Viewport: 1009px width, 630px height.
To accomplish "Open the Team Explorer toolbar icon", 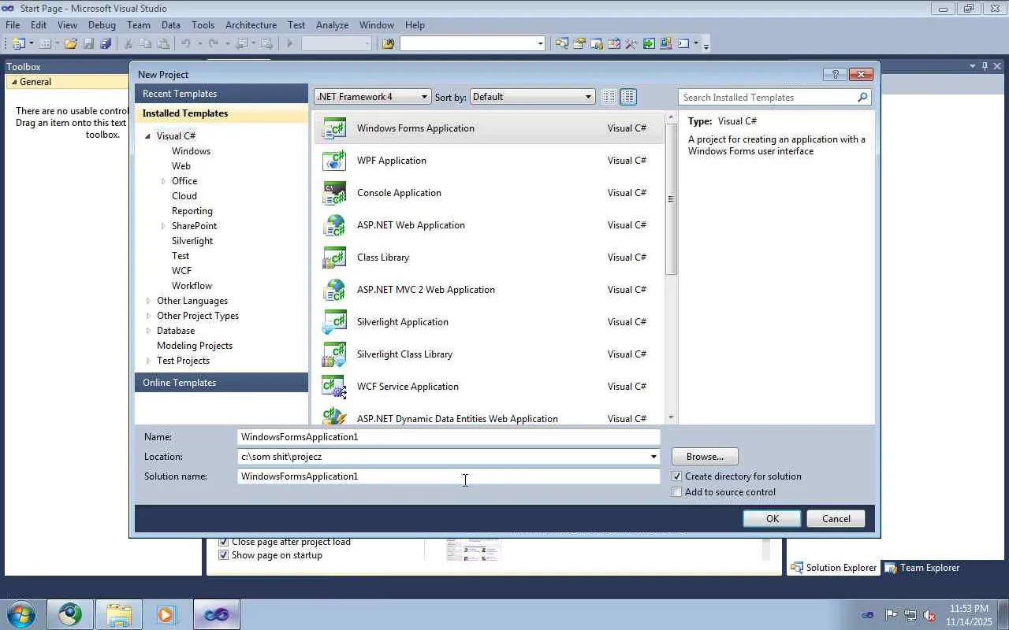I will click(x=597, y=44).
